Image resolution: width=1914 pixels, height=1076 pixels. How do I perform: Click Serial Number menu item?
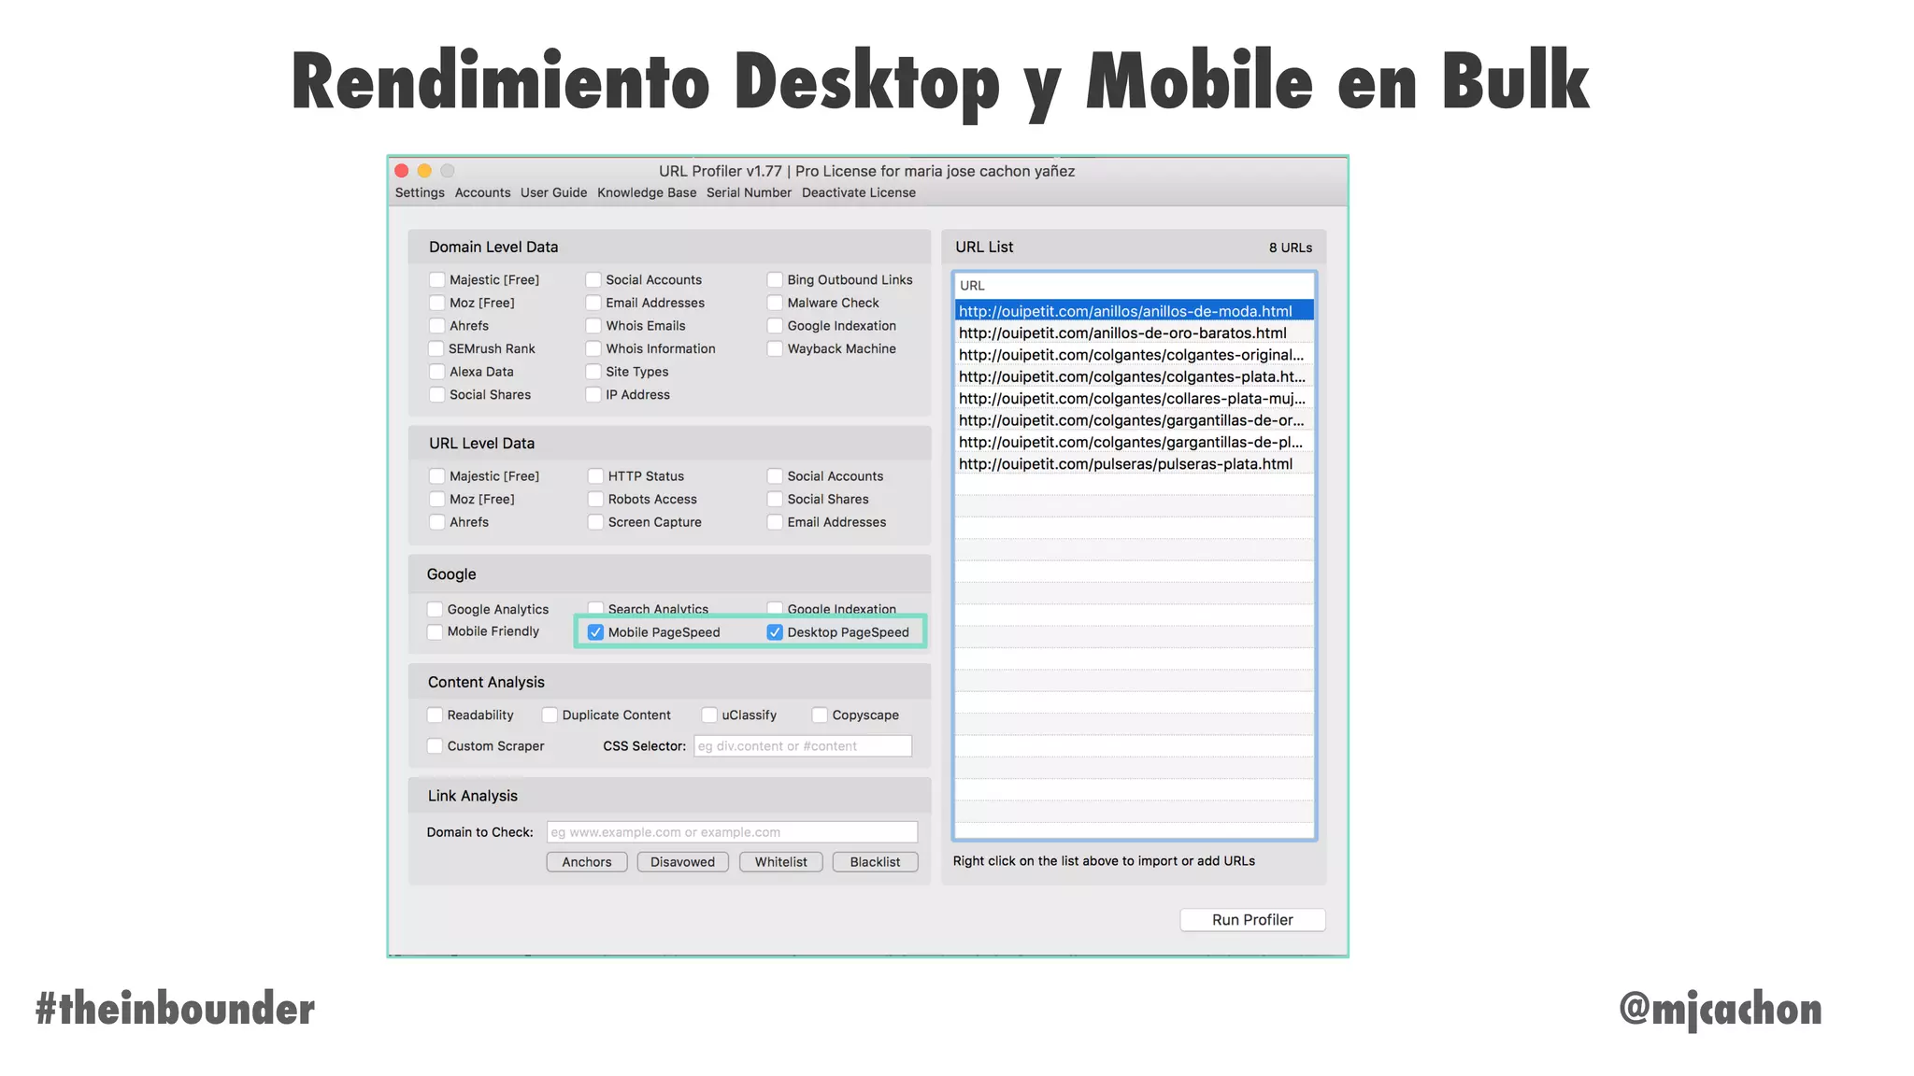[749, 192]
